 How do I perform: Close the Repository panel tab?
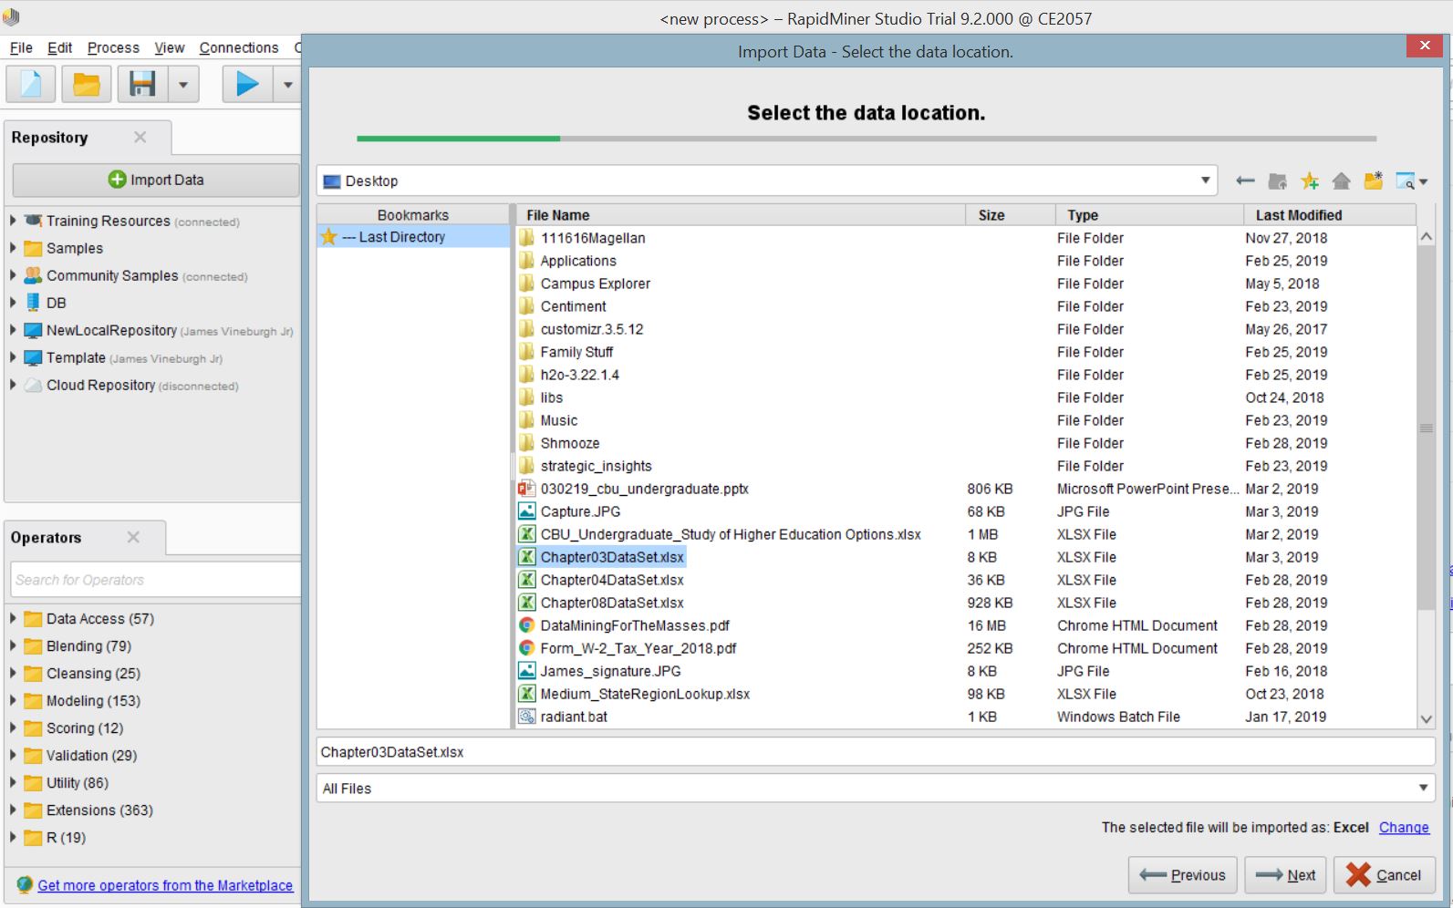[x=140, y=137]
